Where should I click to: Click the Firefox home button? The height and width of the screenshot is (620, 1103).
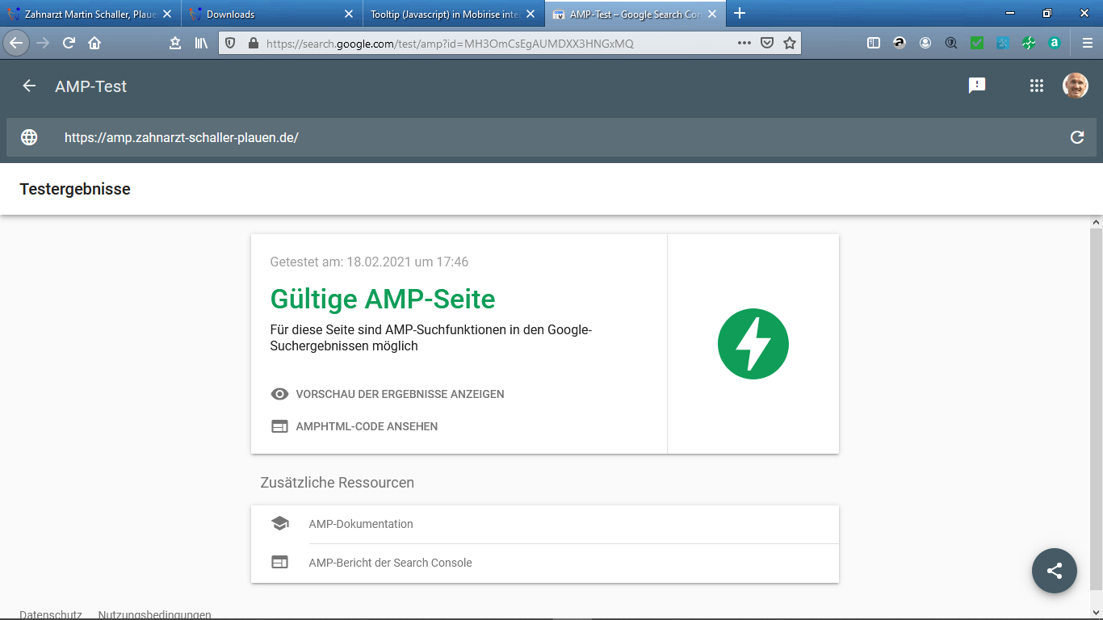point(94,44)
